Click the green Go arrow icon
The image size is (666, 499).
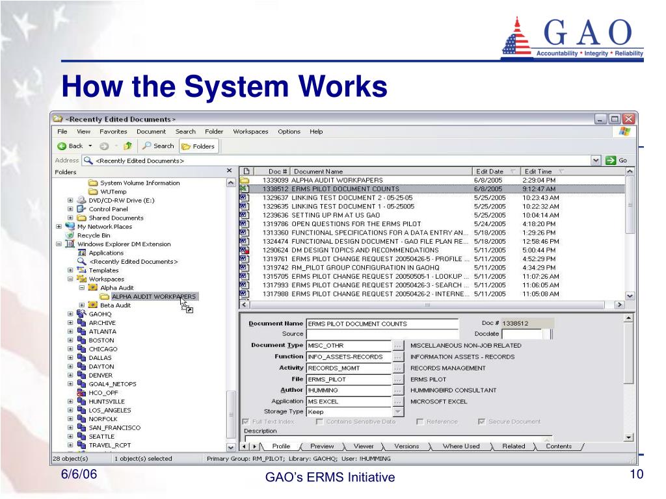(x=611, y=160)
